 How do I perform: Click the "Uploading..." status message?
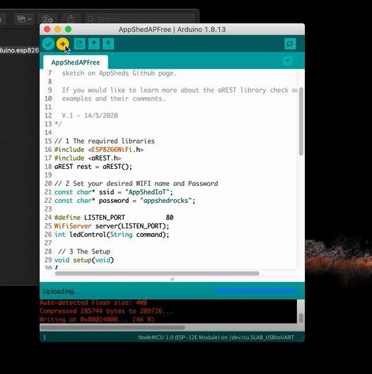click(61, 291)
